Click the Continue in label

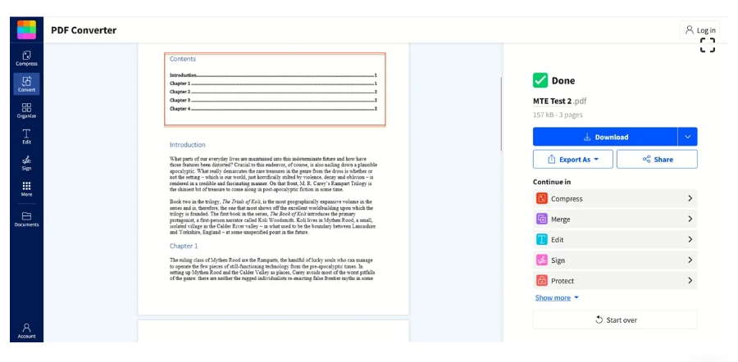coord(552,182)
